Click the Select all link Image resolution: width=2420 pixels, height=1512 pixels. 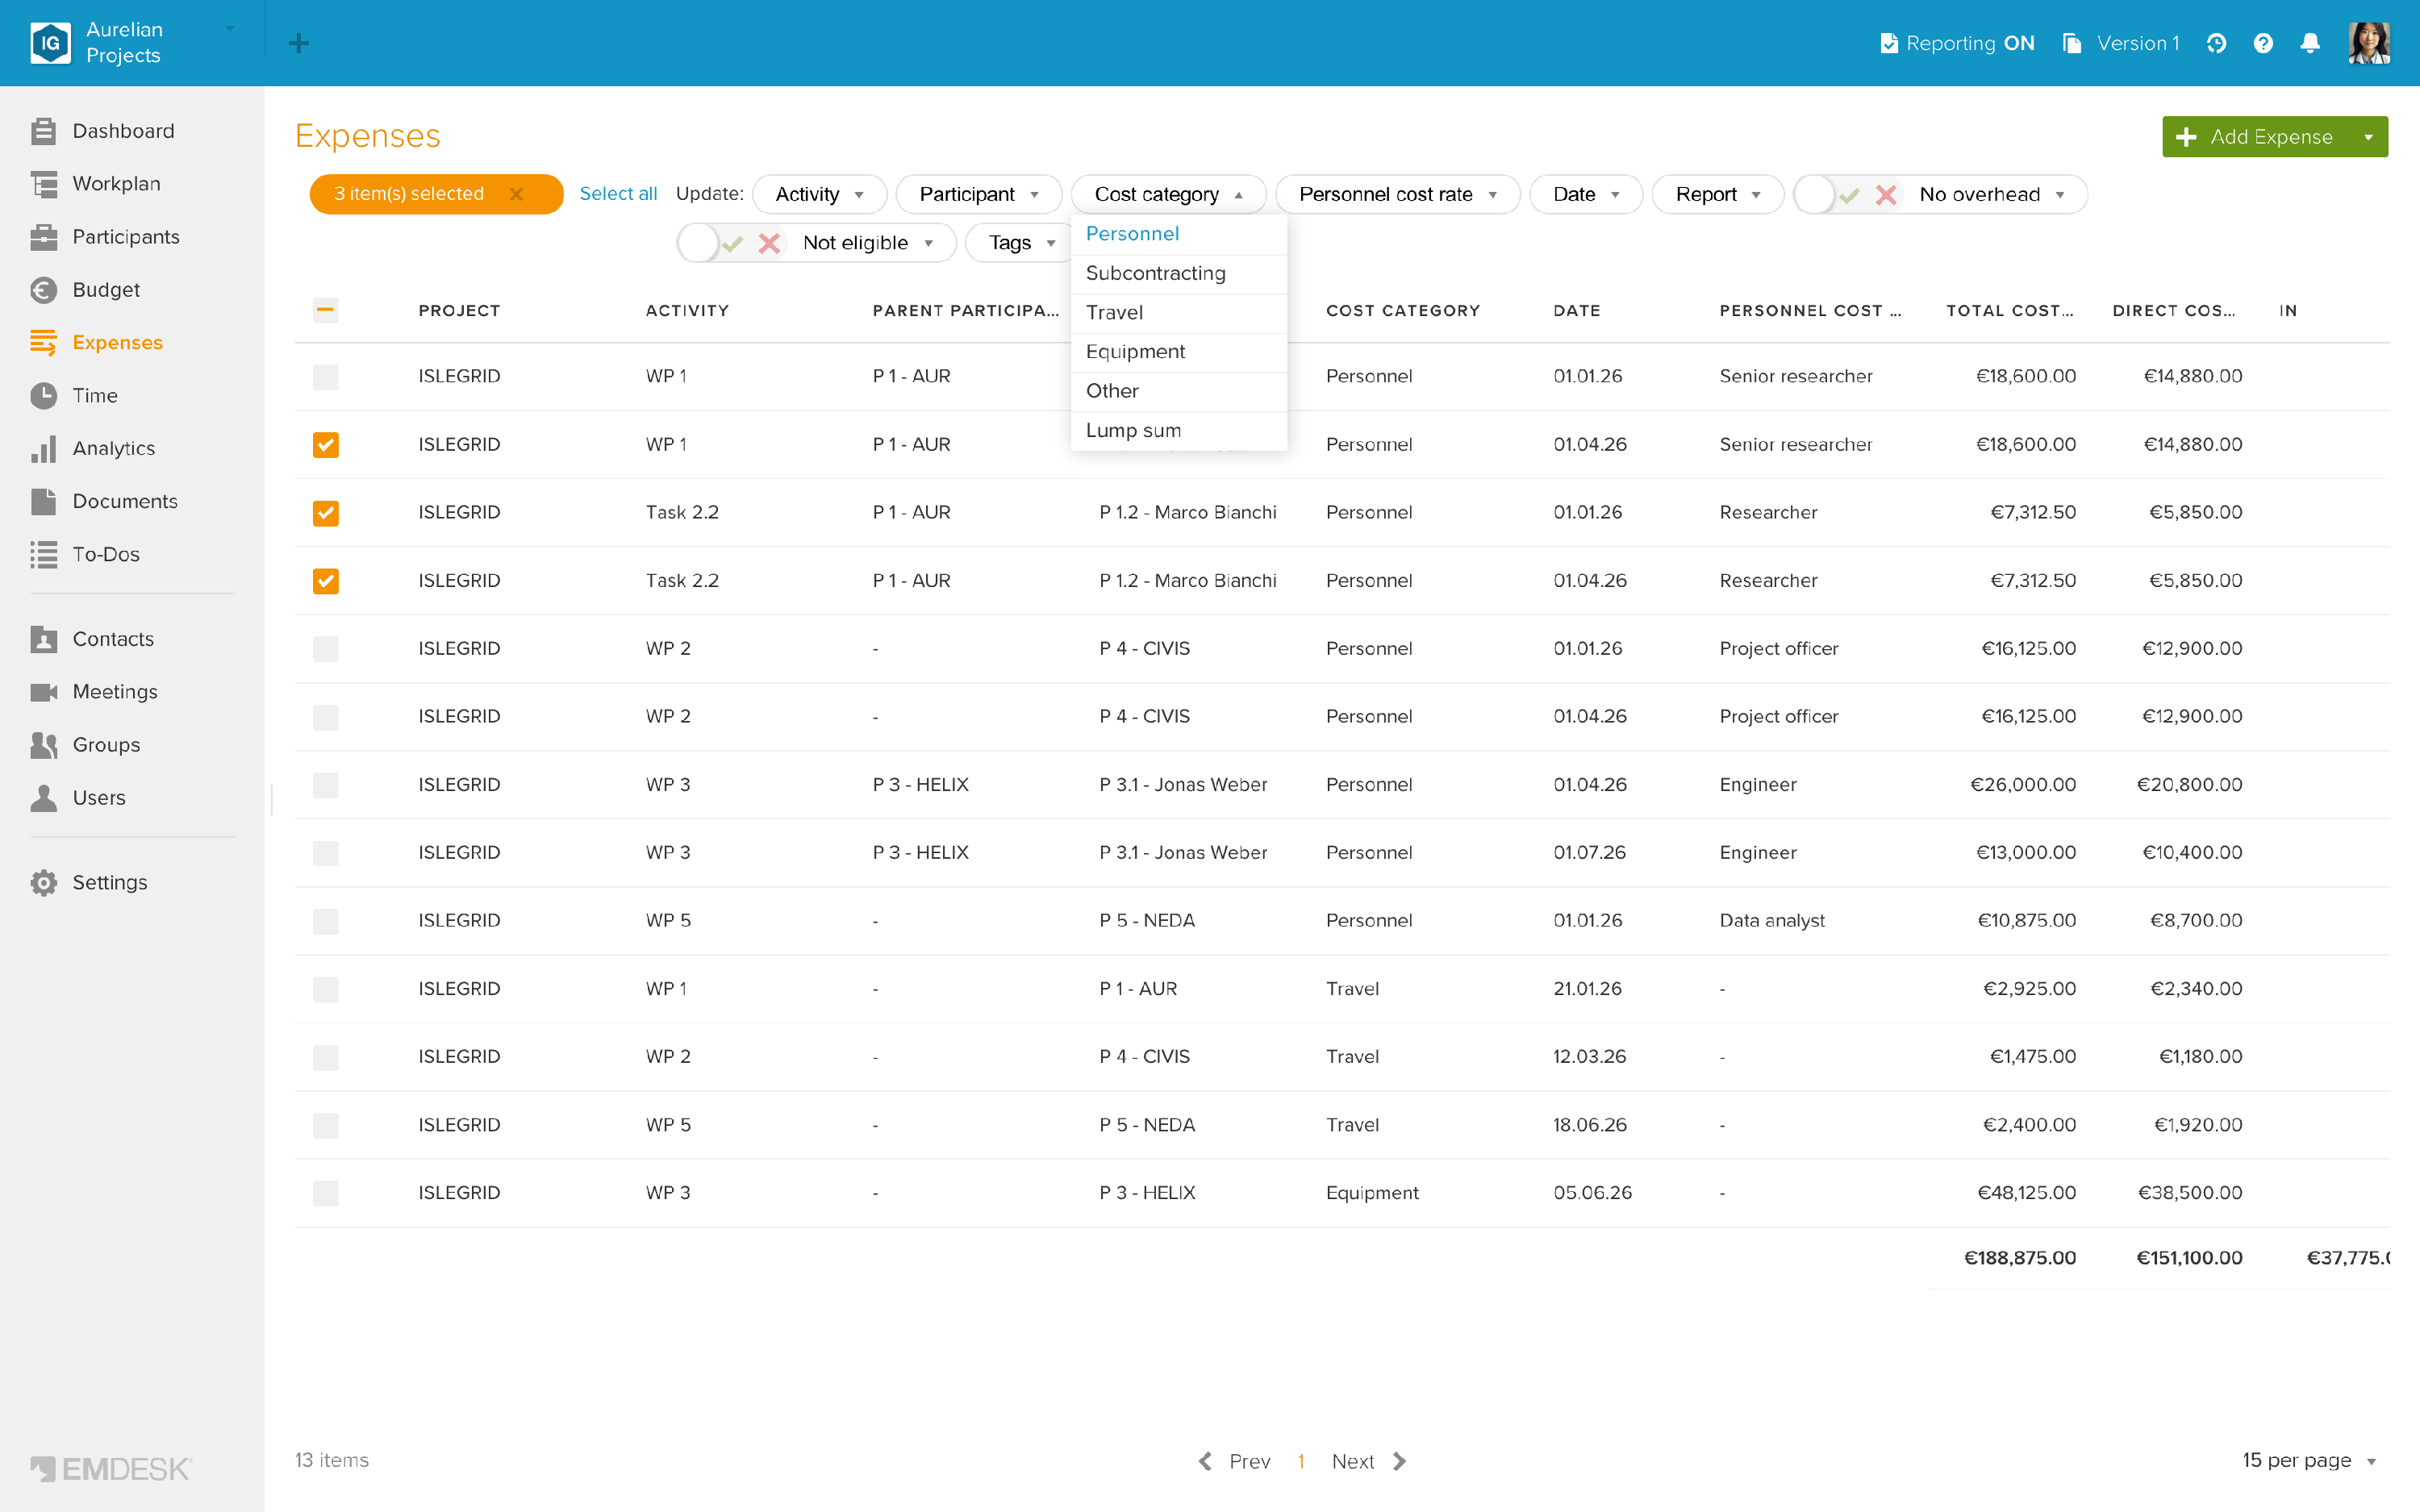click(x=618, y=194)
